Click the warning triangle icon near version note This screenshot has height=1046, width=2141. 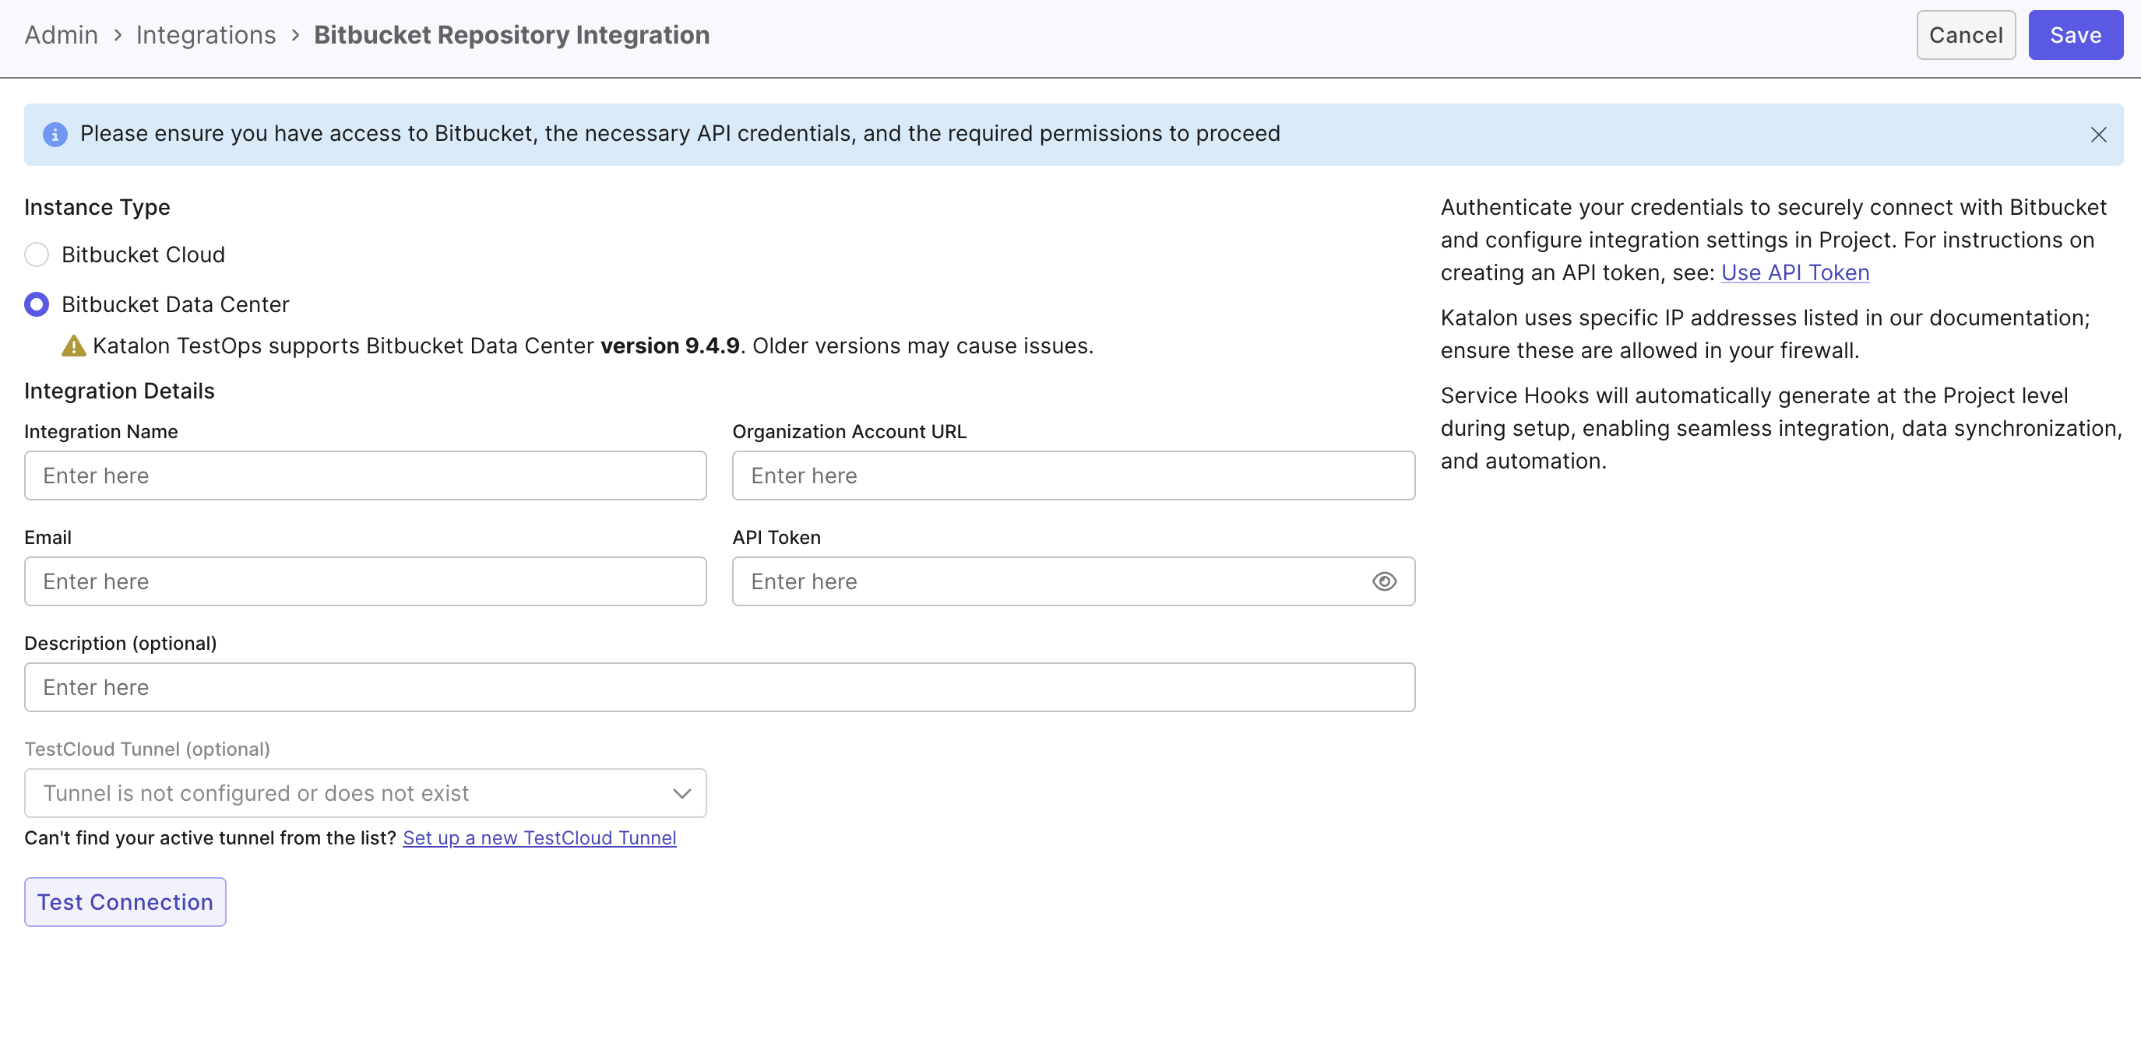click(x=73, y=346)
